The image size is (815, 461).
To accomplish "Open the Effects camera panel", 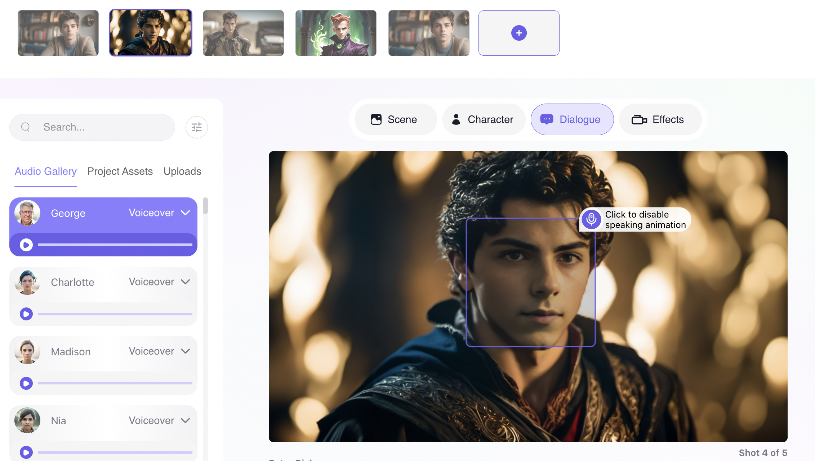I will [x=659, y=119].
